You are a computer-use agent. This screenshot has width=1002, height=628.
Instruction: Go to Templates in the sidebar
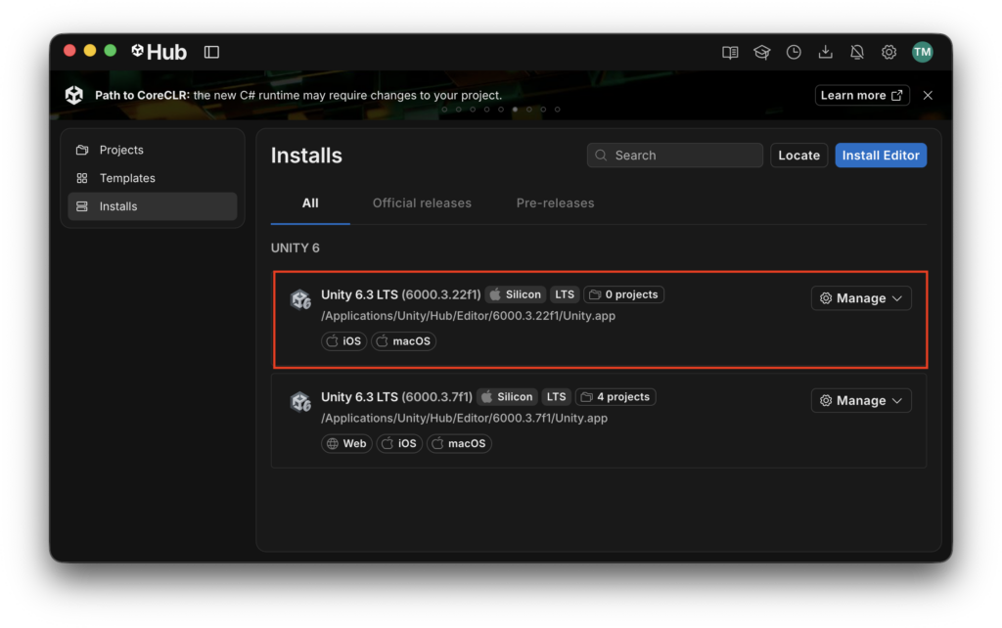point(153,178)
